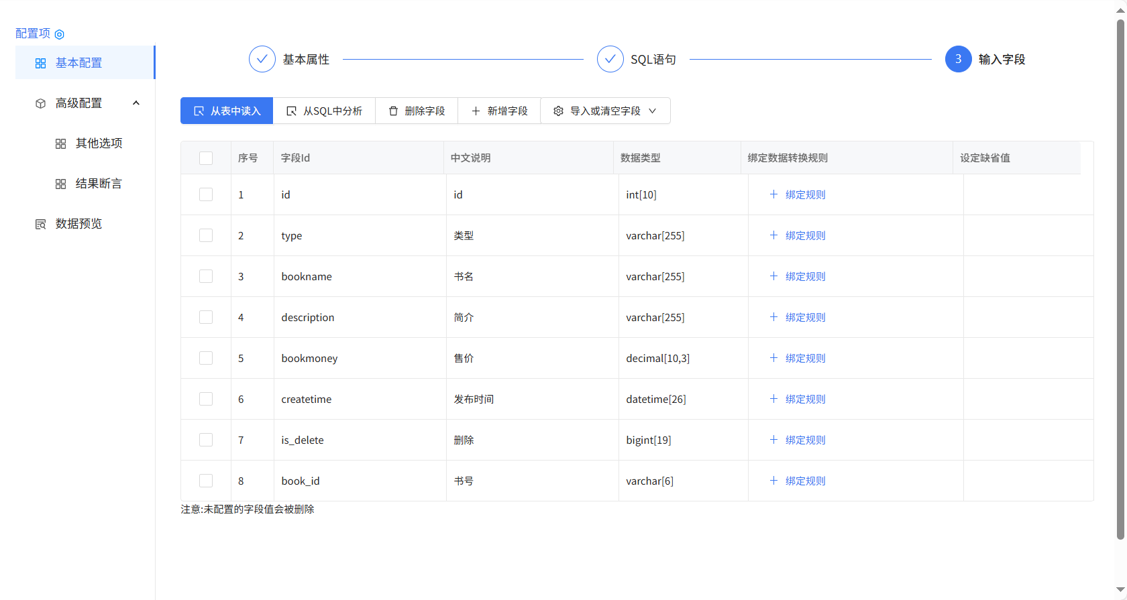Image resolution: width=1127 pixels, height=600 pixels.
Task: Click the plus icon in the description row
Action: (773, 317)
